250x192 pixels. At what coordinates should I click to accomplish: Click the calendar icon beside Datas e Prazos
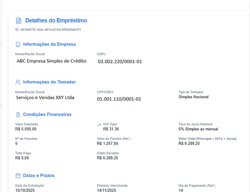pyautogui.click(x=18, y=176)
